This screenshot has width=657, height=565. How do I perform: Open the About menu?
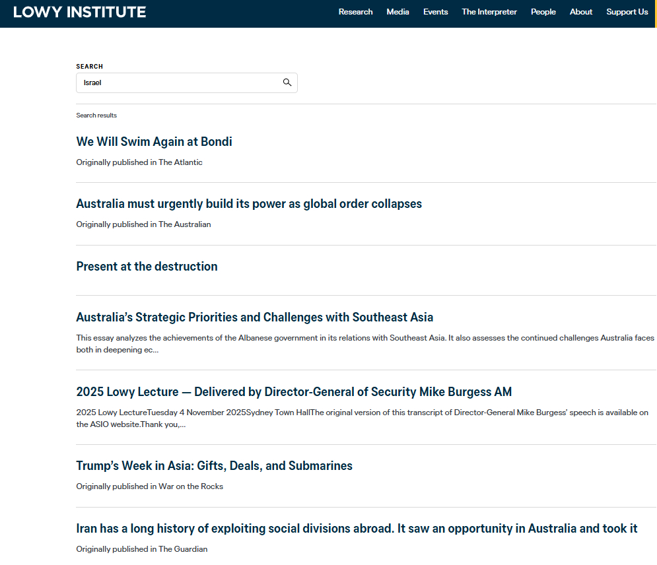581,12
